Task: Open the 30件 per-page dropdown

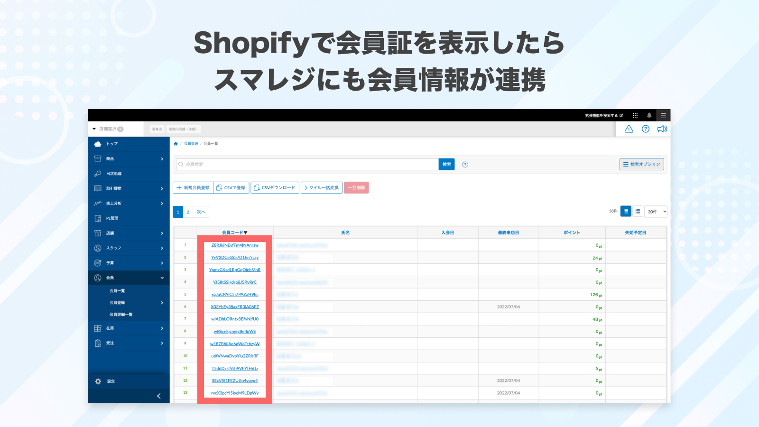Action: [656, 211]
